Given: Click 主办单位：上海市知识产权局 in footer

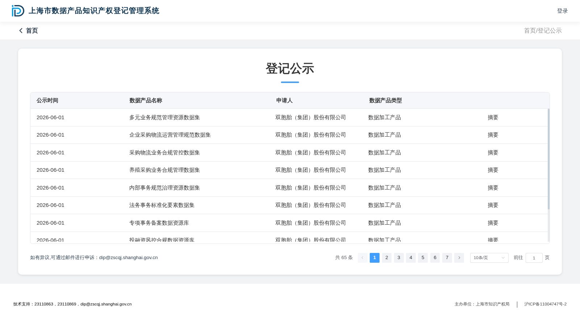Looking at the screenshot, I should pos(482,304).
